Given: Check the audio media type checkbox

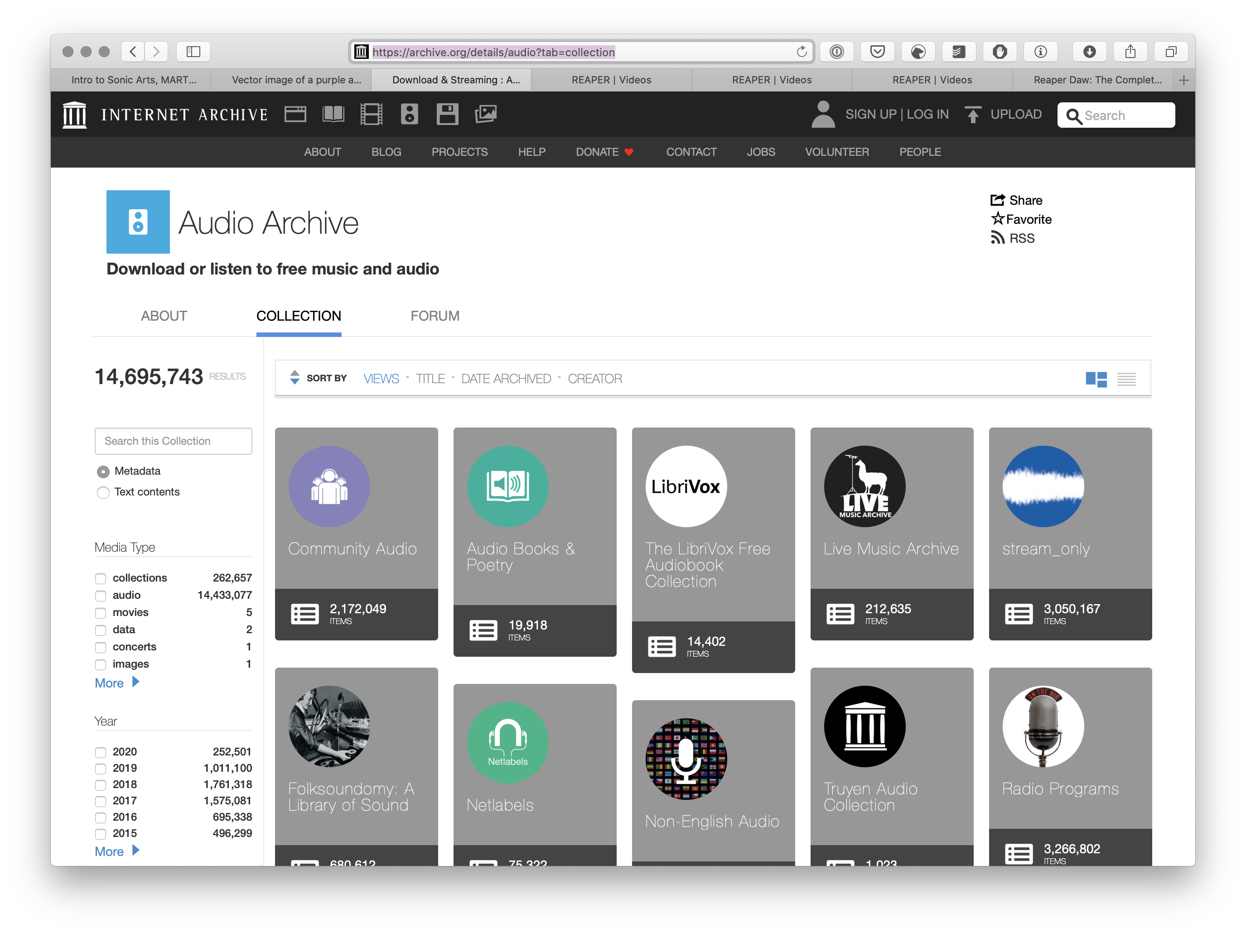Looking at the screenshot, I should [101, 596].
